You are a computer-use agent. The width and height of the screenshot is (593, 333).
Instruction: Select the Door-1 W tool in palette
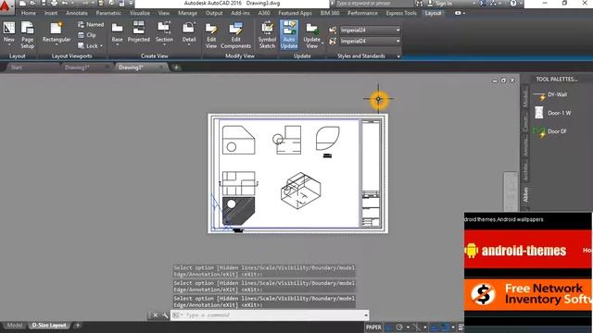pyautogui.click(x=552, y=113)
